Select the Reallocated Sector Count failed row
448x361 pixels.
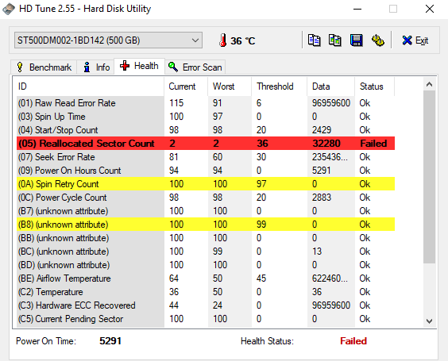[206, 144]
